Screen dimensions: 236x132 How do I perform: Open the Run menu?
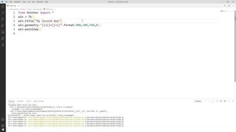tap(33, 2)
